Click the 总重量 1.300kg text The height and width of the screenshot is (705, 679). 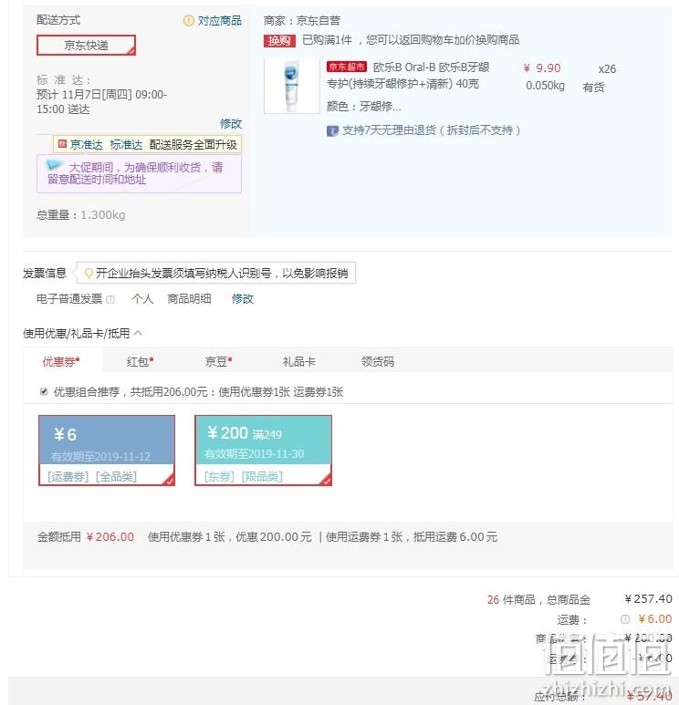(81, 215)
